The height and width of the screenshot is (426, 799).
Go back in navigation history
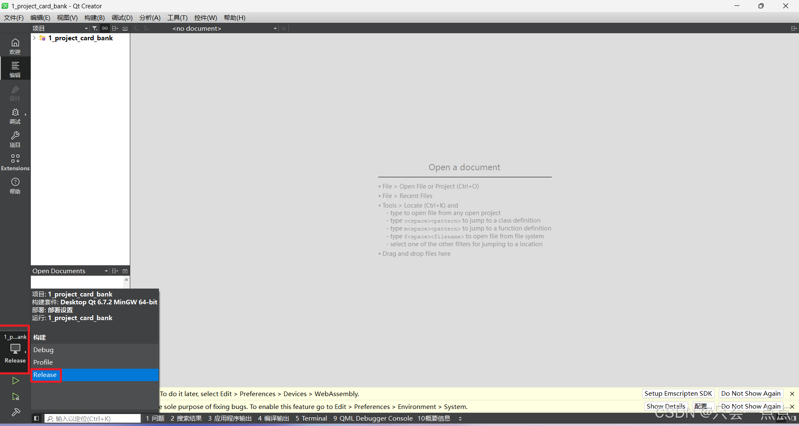click(136, 28)
